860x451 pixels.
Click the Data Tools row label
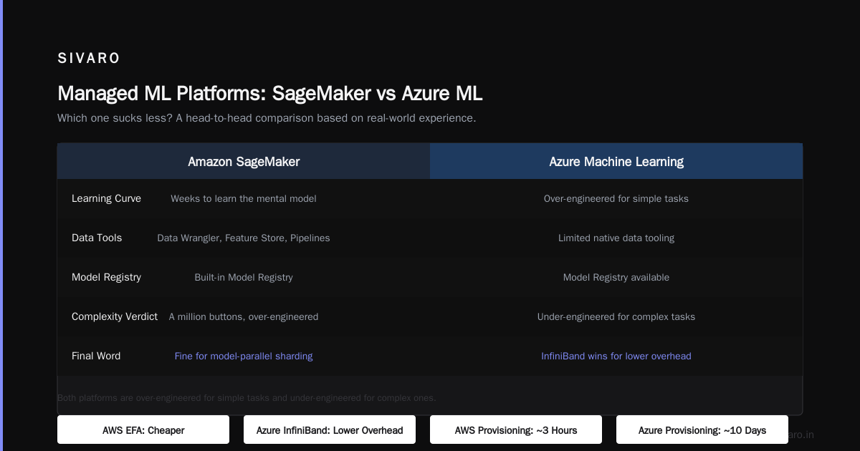[x=97, y=238]
